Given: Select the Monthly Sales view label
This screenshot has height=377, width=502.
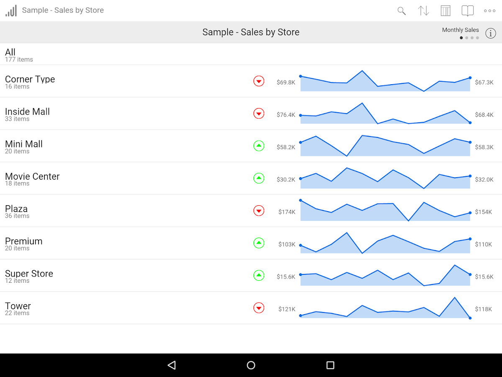Looking at the screenshot, I should pos(460,30).
